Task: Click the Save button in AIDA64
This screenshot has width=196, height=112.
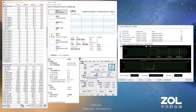Action: coord(149,80)
